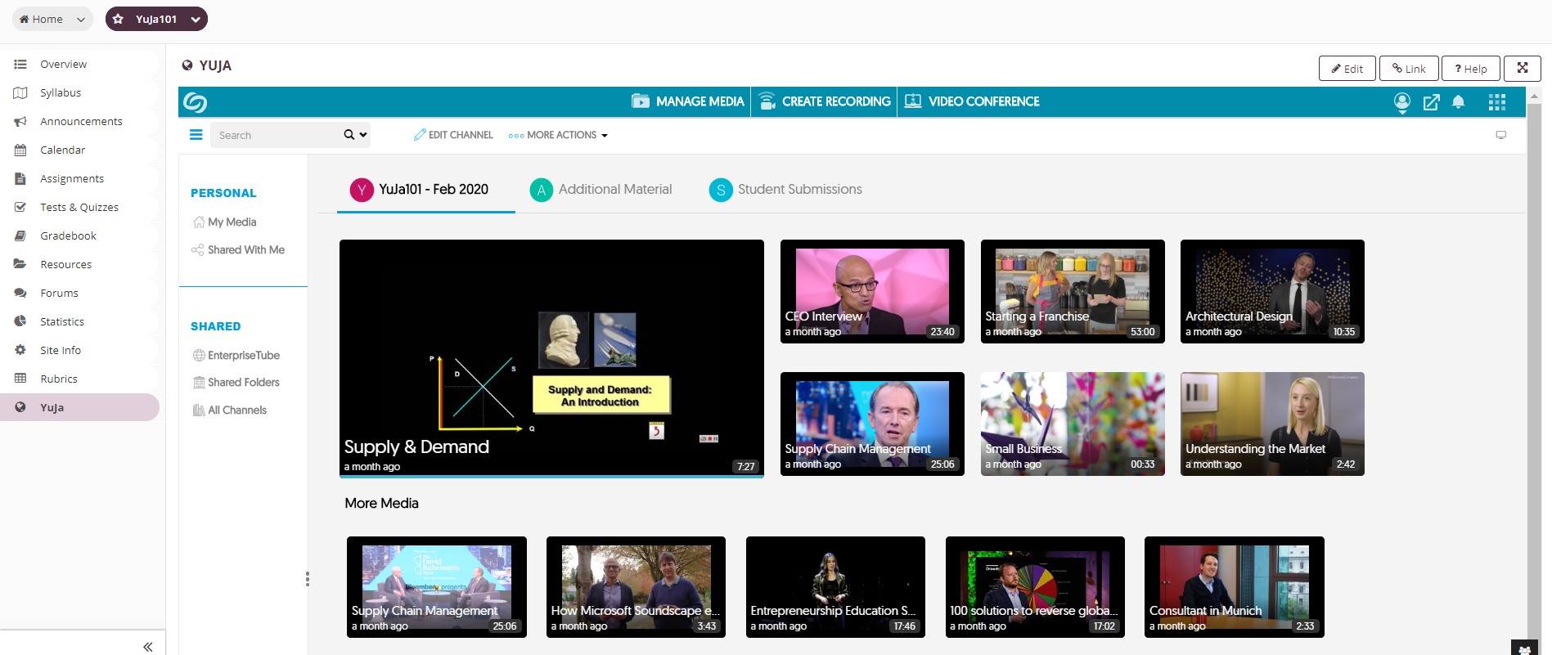Click the monitor display icon at right
The height and width of the screenshot is (655, 1552).
pos(1501,135)
